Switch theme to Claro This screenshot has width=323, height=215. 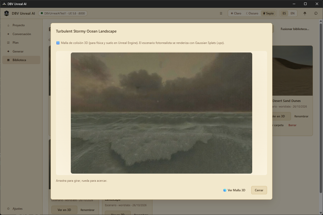click(x=236, y=13)
